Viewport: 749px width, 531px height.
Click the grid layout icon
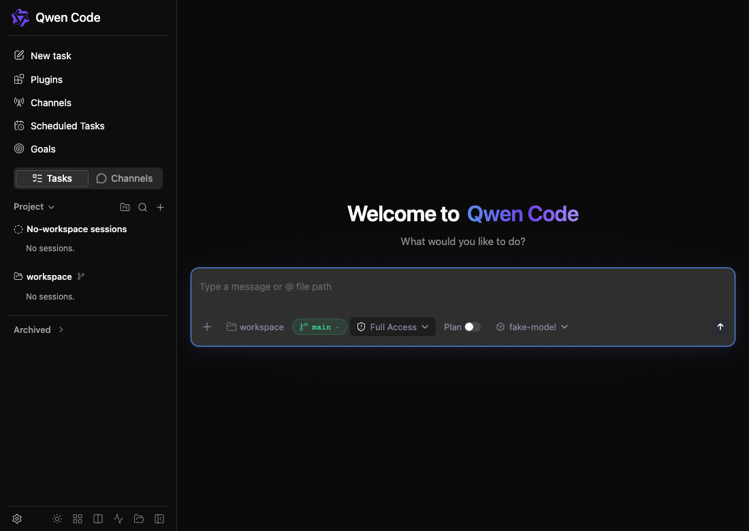(x=78, y=519)
